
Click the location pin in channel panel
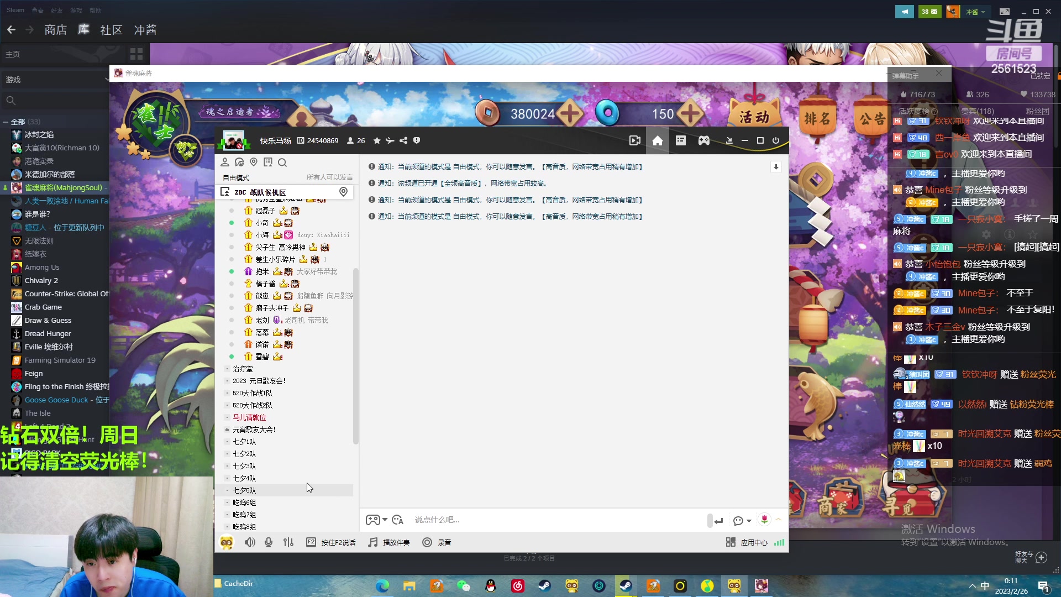[254, 163]
